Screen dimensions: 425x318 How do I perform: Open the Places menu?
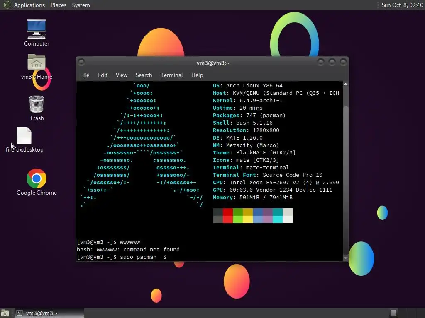tap(58, 5)
